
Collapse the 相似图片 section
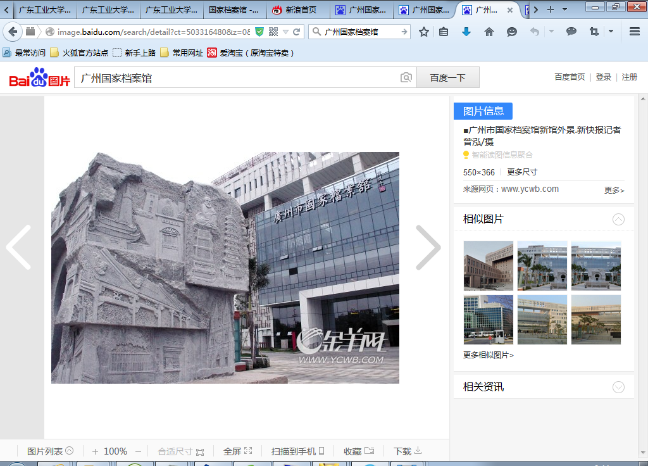(618, 220)
